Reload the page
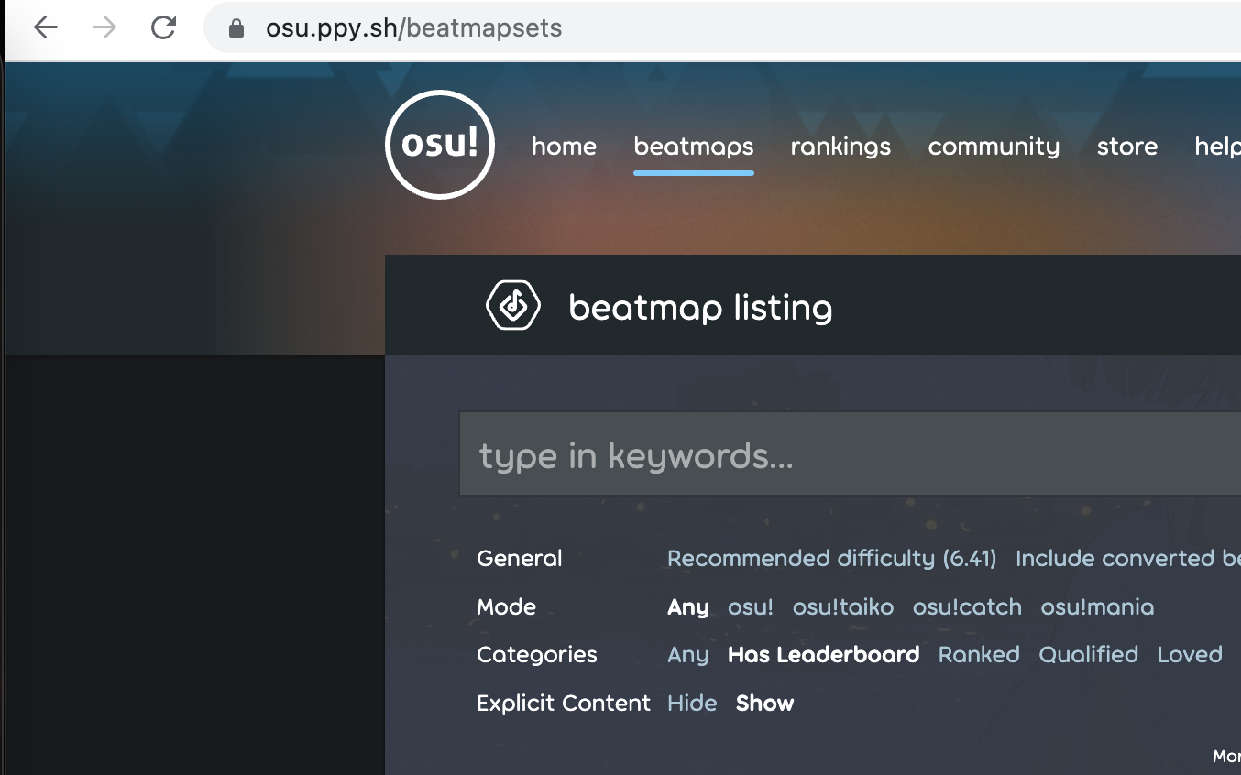Viewport: 1241px width, 775px height. pyautogui.click(x=162, y=27)
